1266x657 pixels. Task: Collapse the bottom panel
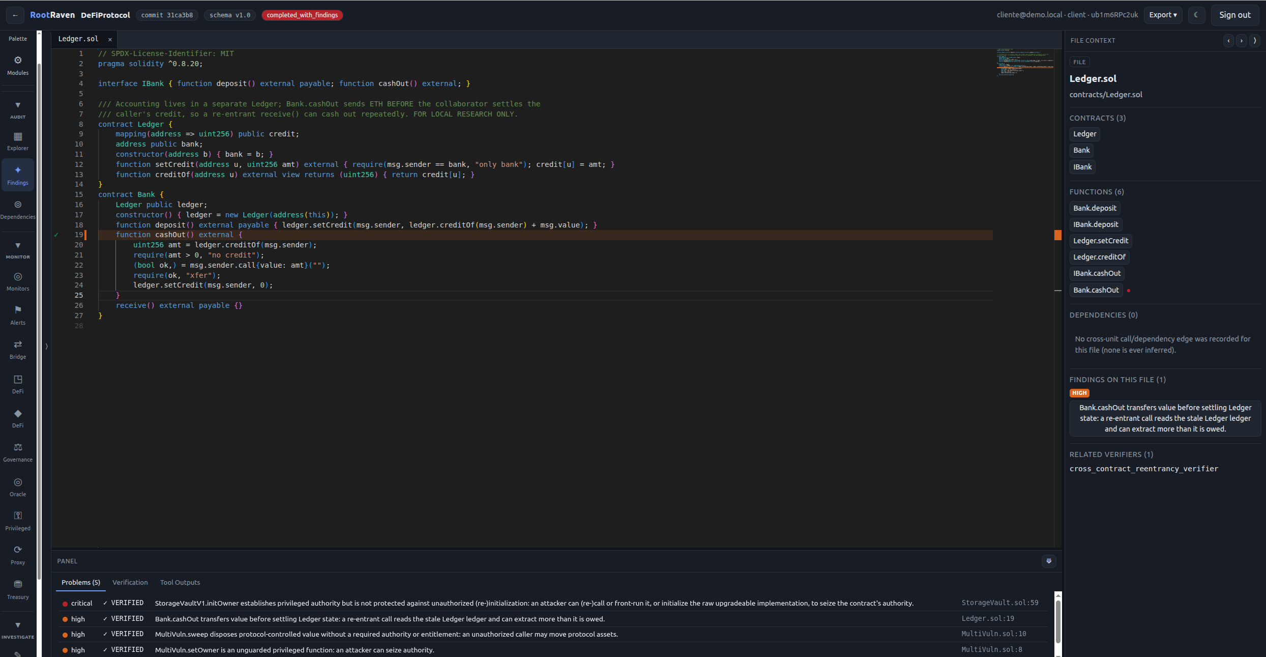pyautogui.click(x=1049, y=561)
